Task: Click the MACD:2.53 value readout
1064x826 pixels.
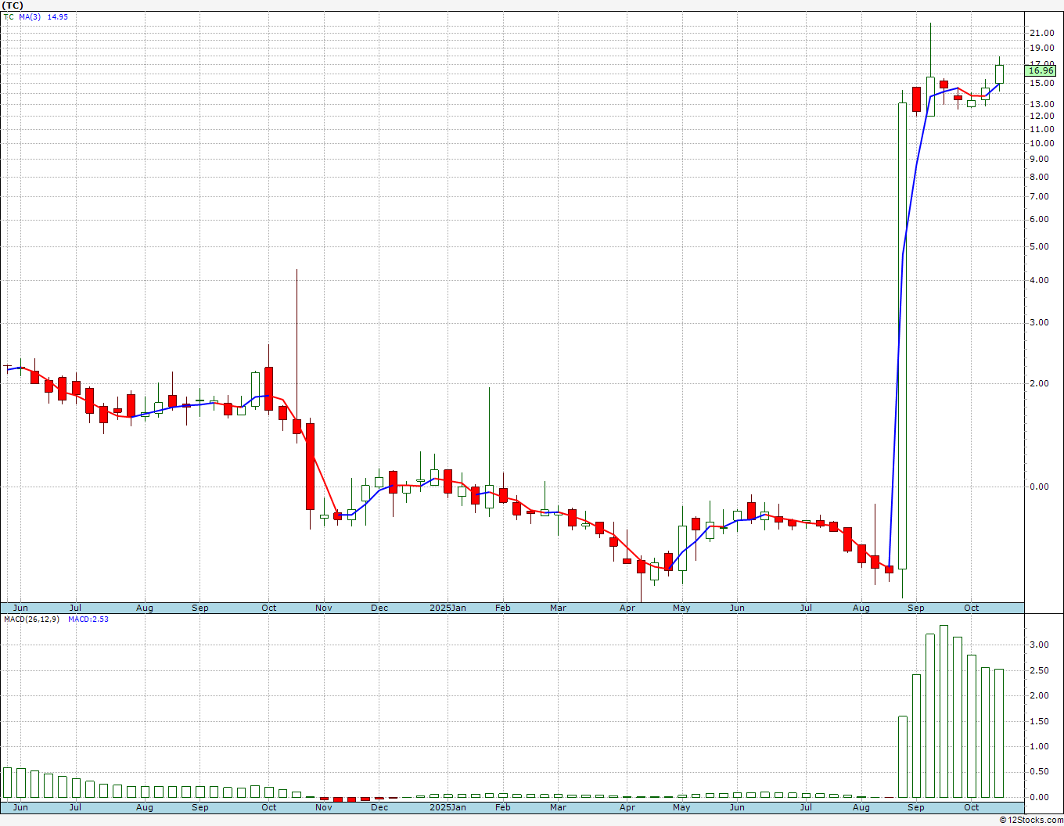Action: (88, 619)
